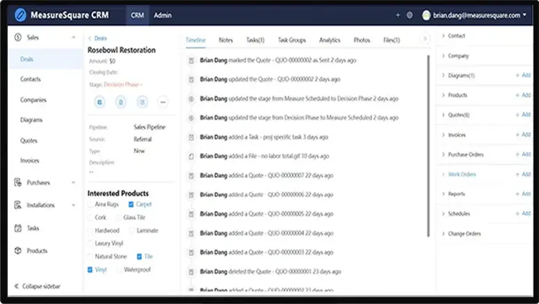The height and width of the screenshot is (304, 539).
Task: Click the icon beside 'updated the Quote - QUO-00000002'
Action: 191,80
